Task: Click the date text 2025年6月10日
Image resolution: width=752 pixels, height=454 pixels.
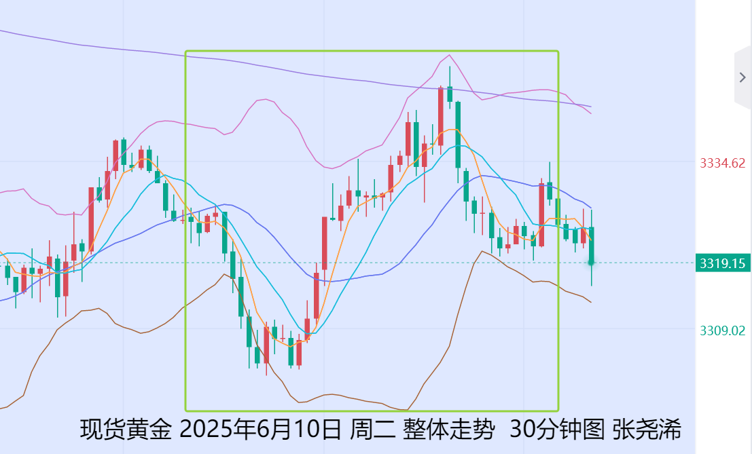Action: (261, 430)
